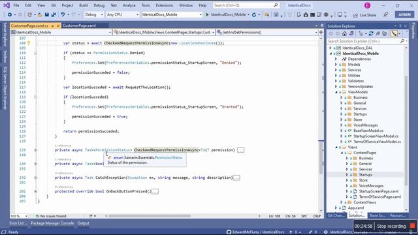The height and width of the screenshot is (235, 418).
Task: Click the Search (Ctrl+Q) input box
Action: 246,5
